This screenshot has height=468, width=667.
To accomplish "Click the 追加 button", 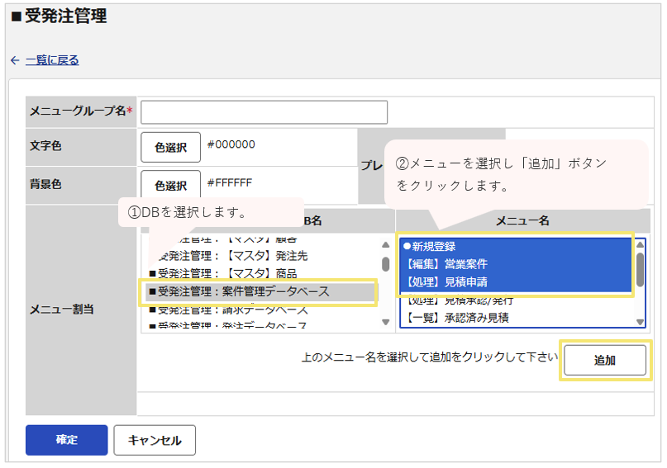I will 604,360.
